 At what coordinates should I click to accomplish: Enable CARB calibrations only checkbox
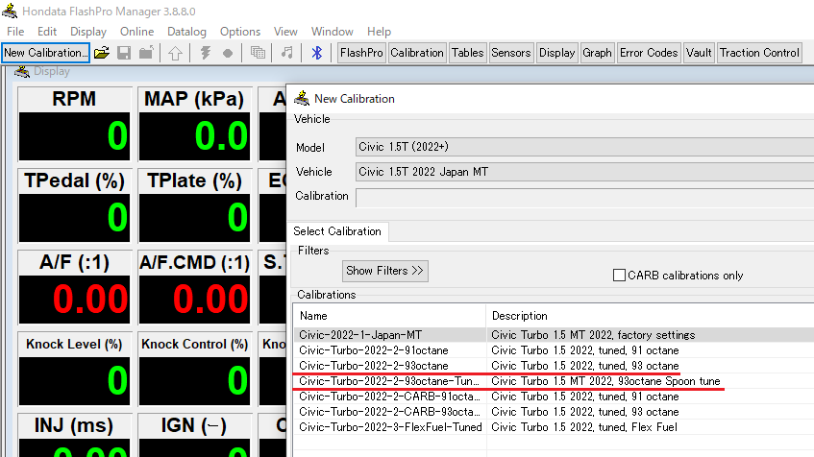pyautogui.click(x=619, y=275)
